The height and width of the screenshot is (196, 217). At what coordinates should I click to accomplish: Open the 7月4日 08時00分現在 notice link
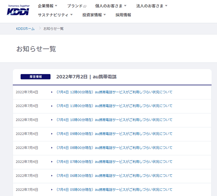(114, 148)
